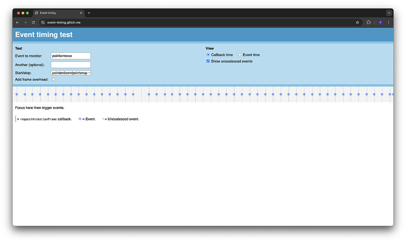Click the page reload icon
Screen dimensions: 406x242
click(33, 23)
